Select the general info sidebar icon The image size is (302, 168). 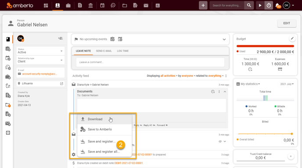pos(8,39)
